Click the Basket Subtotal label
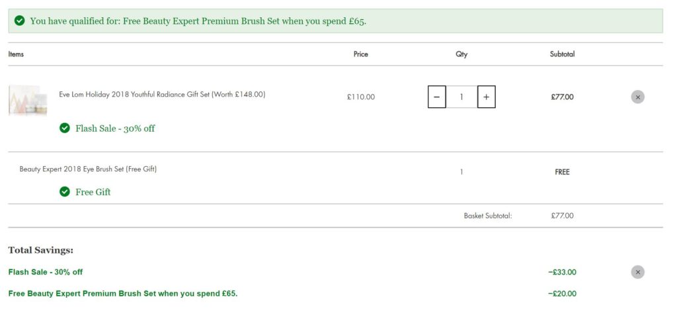 pos(488,216)
